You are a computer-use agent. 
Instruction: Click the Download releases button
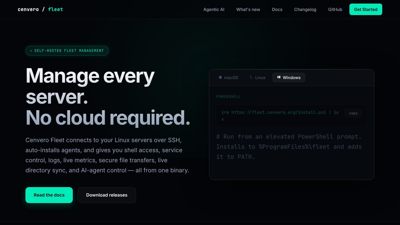point(107,195)
